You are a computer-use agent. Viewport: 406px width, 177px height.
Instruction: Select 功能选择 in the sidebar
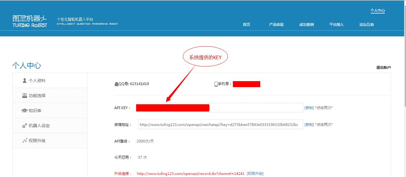(x=50, y=96)
